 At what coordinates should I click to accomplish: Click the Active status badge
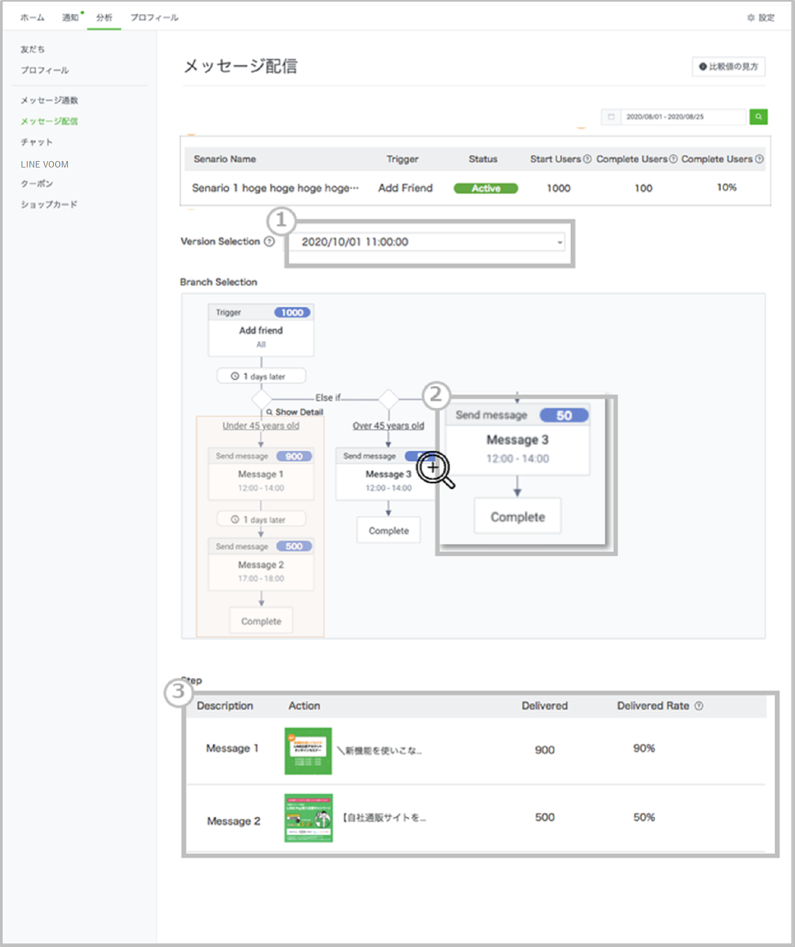pyautogui.click(x=485, y=188)
